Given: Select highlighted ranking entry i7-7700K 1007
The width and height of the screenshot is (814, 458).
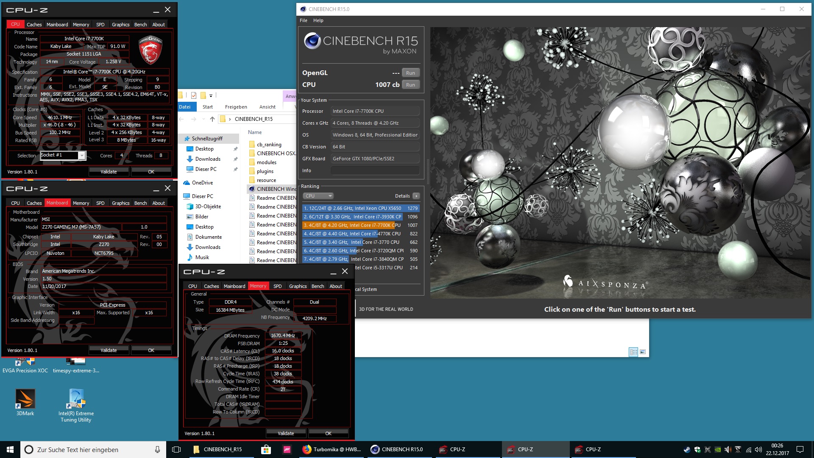Looking at the screenshot, I should click(x=361, y=225).
